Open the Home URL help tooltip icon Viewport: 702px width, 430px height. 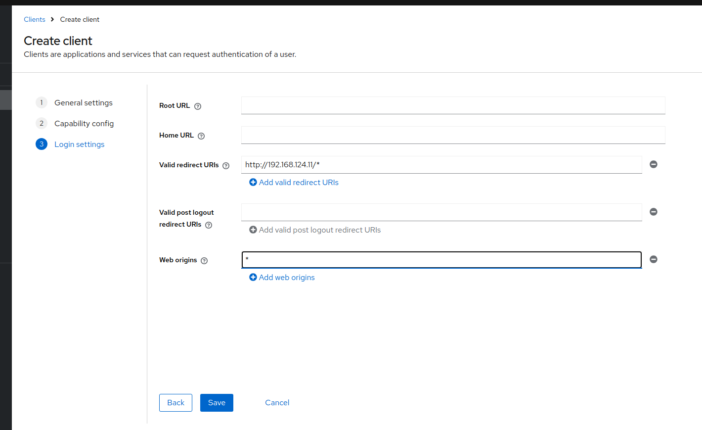click(x=201, y=136)
